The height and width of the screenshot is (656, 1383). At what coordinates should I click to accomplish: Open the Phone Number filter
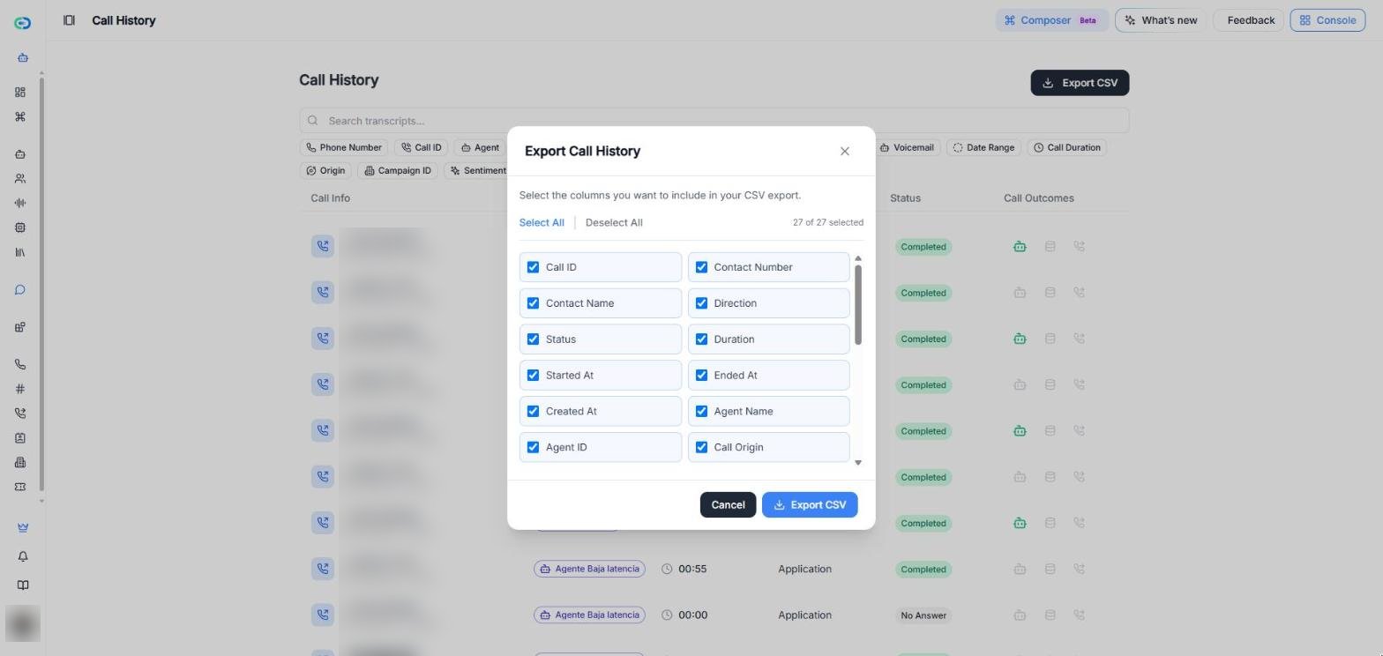[x=344, y=147]
